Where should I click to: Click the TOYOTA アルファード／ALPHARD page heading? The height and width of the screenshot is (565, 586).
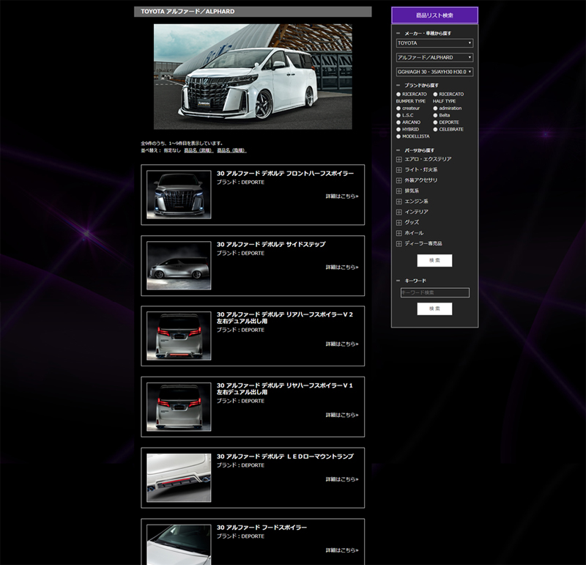click(188, 12)
